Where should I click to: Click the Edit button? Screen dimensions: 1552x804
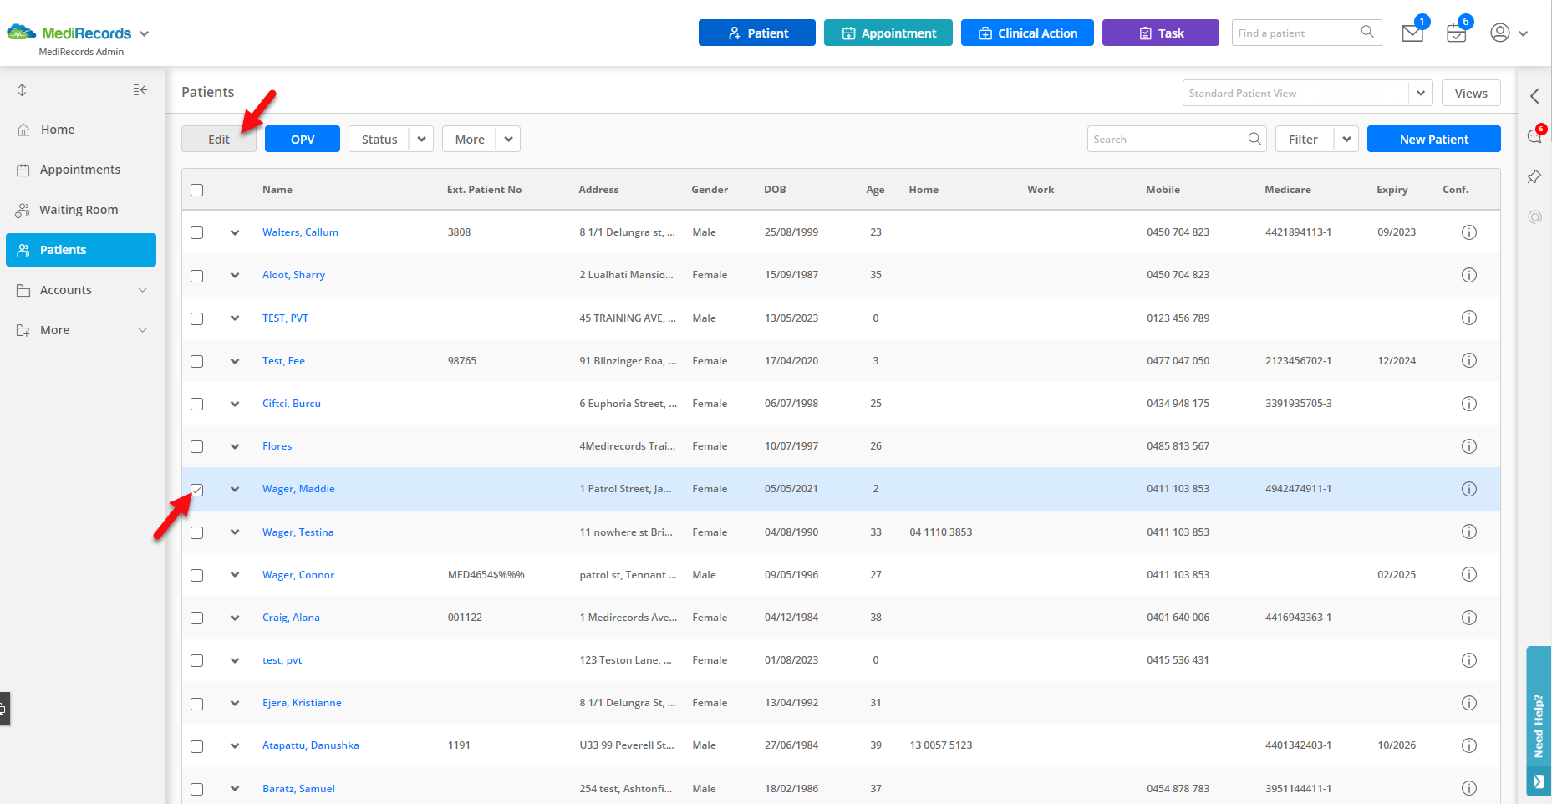tap(219, 139)
